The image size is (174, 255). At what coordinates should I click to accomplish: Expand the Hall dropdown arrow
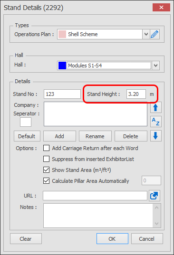(x=155, y=66)
